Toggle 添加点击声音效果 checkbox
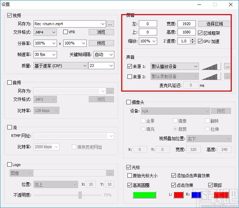Image resolution: width=239 pixels, height=208 pixels. [x=173, y=176]
